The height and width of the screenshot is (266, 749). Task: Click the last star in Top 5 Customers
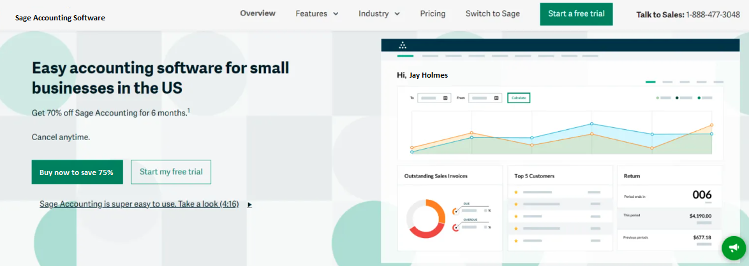coord(516,241)
